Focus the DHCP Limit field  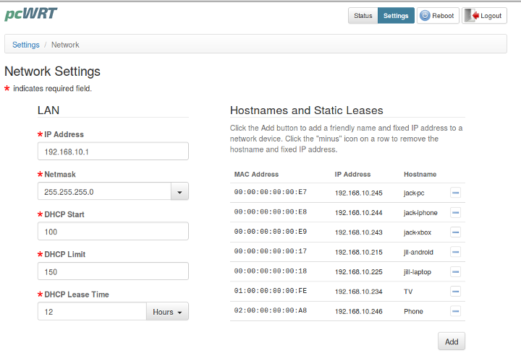(x=113, y=271)
